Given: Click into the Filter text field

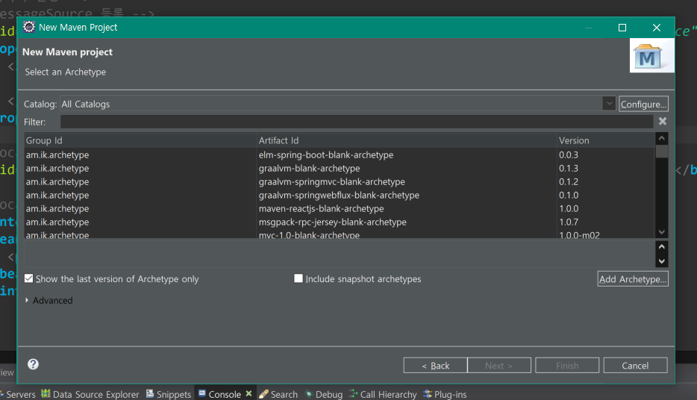Looking at the screenshot, I should pyautogui.click(x=357, y=122).
